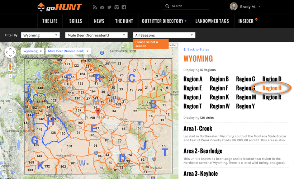The height and width of the screenshot is (179, 294).
Task: Click unit 138 on the map
Action: 53,132
